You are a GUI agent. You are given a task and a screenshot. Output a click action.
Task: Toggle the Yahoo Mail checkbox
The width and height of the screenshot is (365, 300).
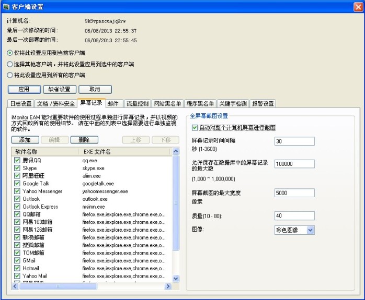[x=17, y=275]
